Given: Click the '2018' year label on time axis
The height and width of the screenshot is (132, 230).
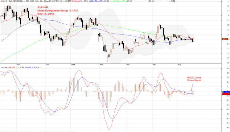Looking at the screenshot, I should pos(73,65).
